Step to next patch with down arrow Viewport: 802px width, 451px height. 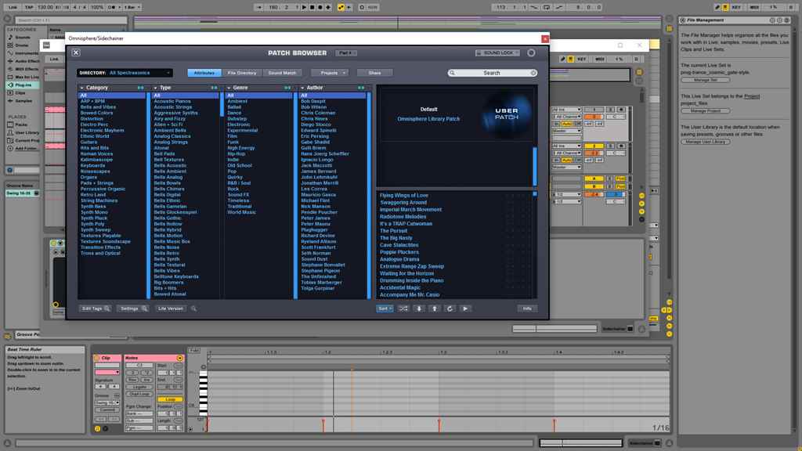pos(419,308)
